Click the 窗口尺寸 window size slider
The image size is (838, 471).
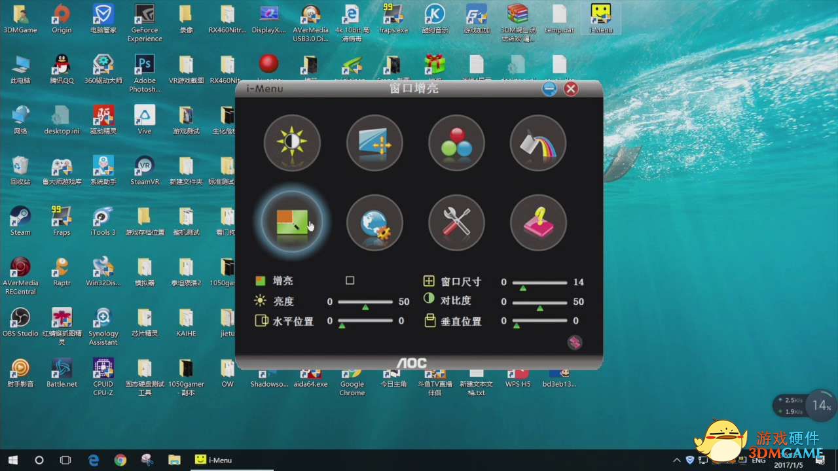click(x=539, y=282)
